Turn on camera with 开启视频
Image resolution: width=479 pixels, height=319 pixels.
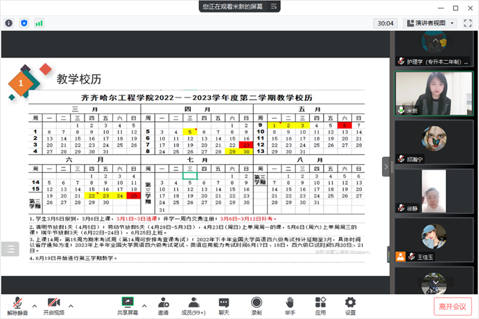(54, 305)
